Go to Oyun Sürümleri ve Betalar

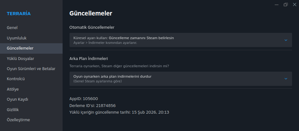pos(31,69)
